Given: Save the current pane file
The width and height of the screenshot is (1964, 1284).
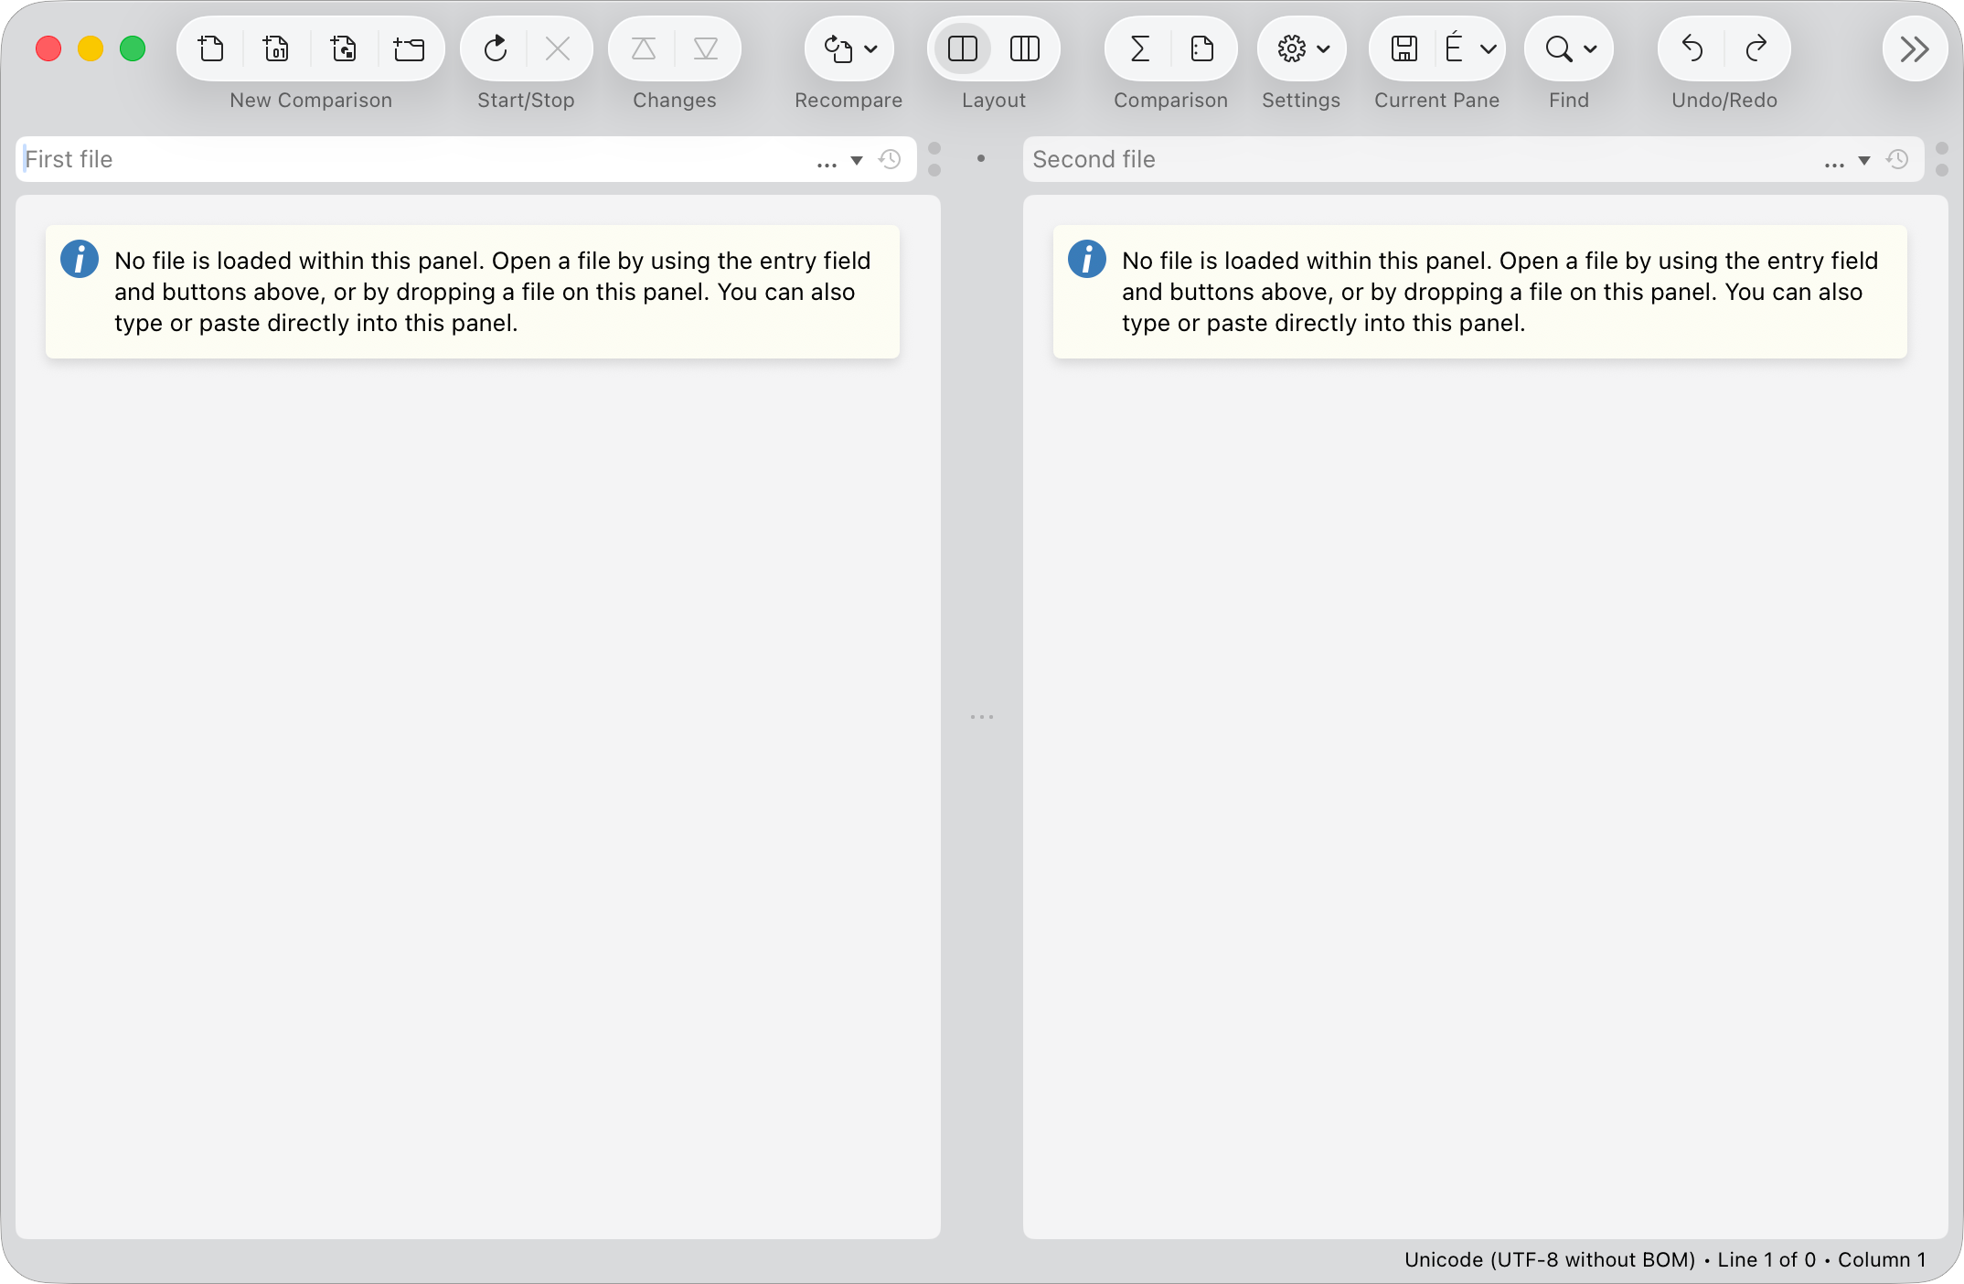Looking at the screenshot, I should tap(1404, 48).
